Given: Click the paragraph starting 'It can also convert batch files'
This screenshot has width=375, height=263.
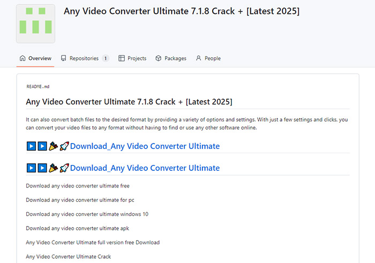Looking at the screenshot, I should click(x=187, y=124).
